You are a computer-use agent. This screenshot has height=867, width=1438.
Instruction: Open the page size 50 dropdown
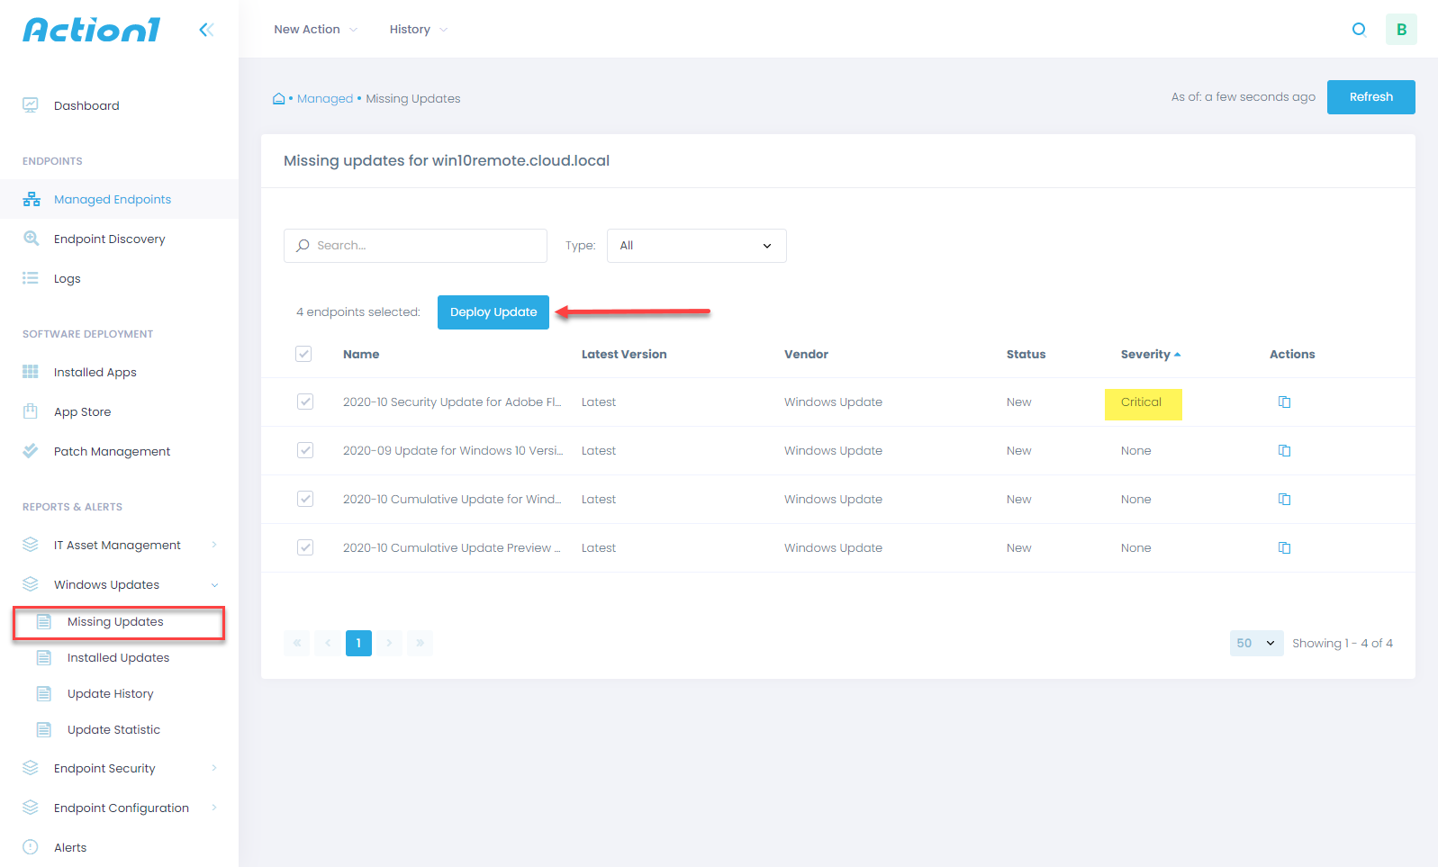1256,643
